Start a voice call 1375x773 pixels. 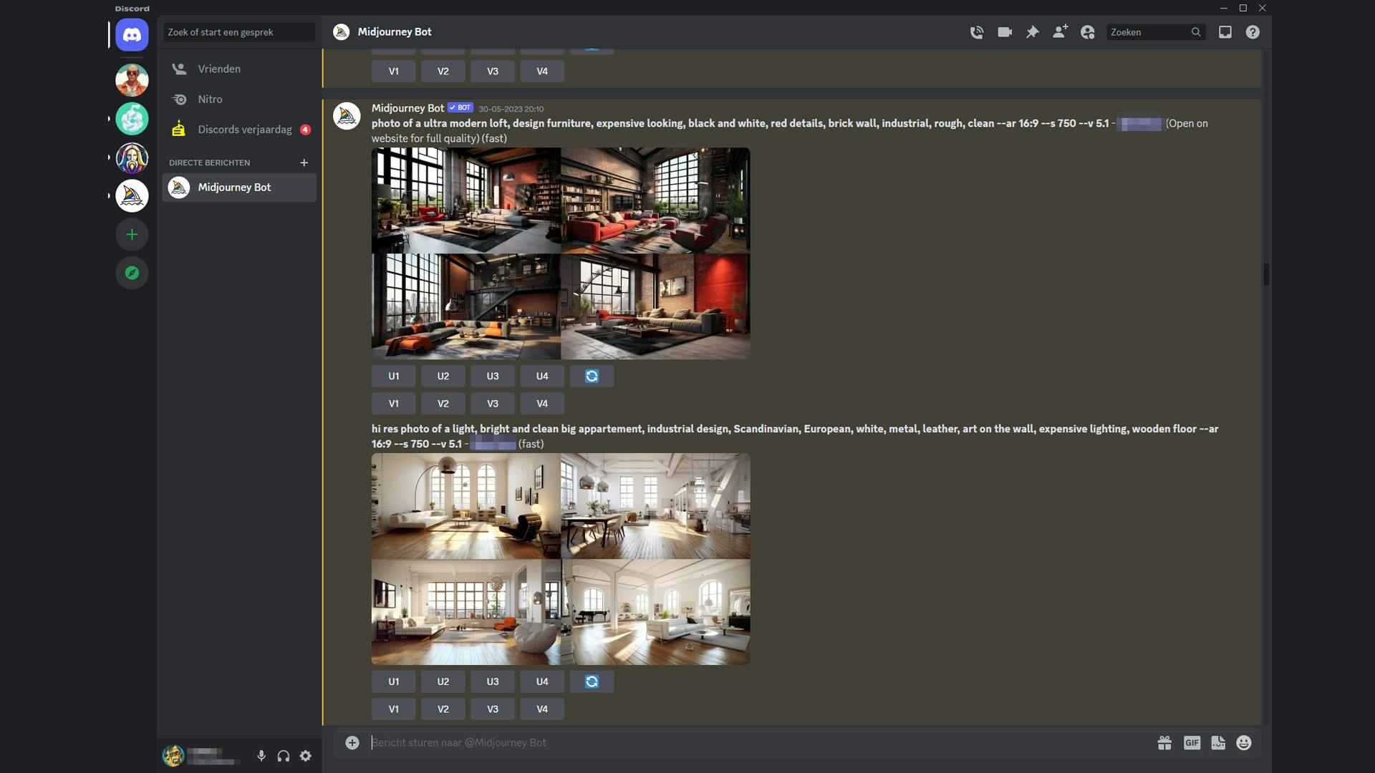(976, 32)
